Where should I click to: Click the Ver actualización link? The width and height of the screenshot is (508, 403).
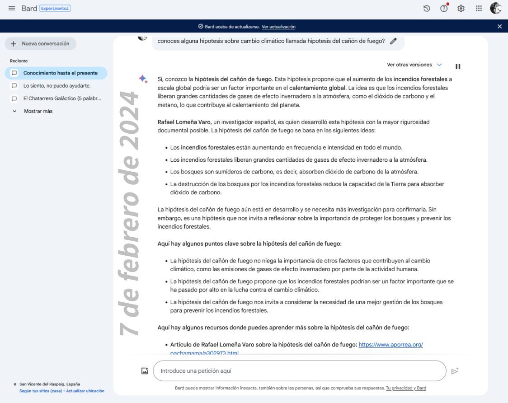point(278,27)
